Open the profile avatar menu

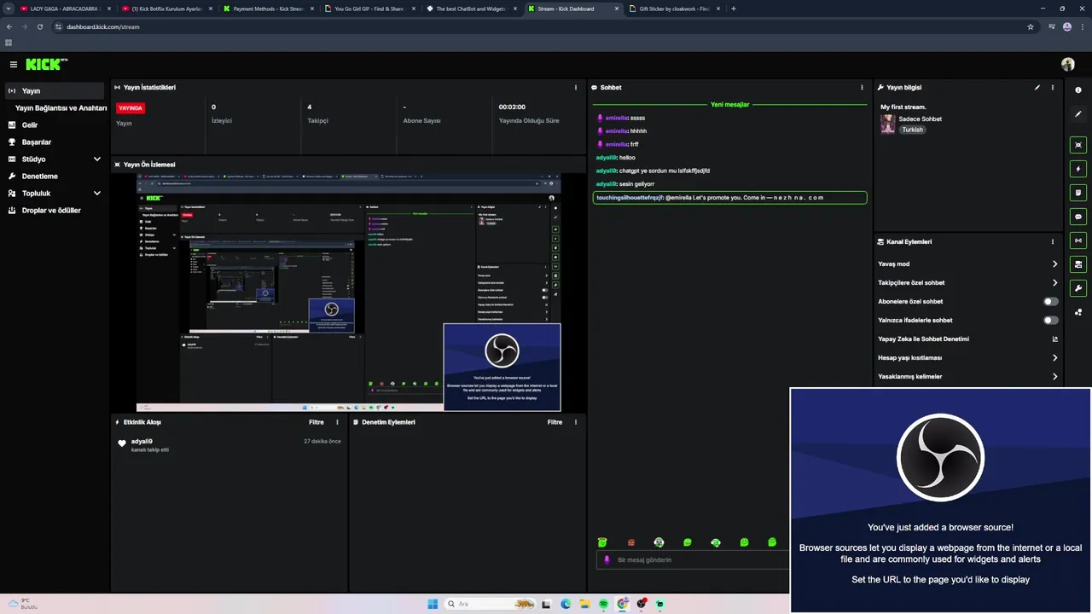click(1067, 64)
